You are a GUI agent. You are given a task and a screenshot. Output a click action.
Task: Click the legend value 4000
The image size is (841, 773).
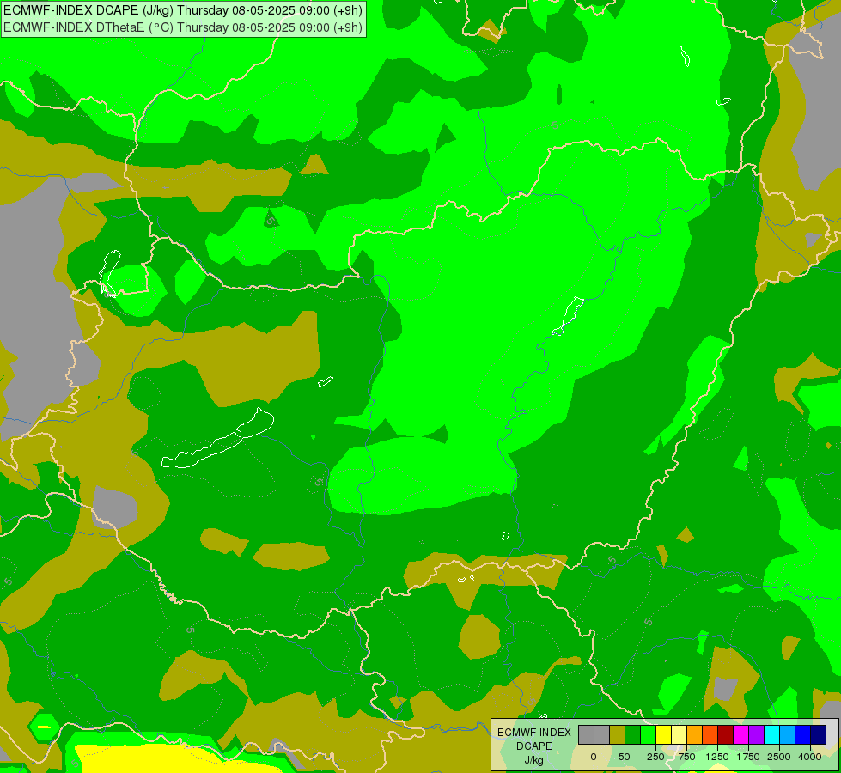tap(810, 757)
